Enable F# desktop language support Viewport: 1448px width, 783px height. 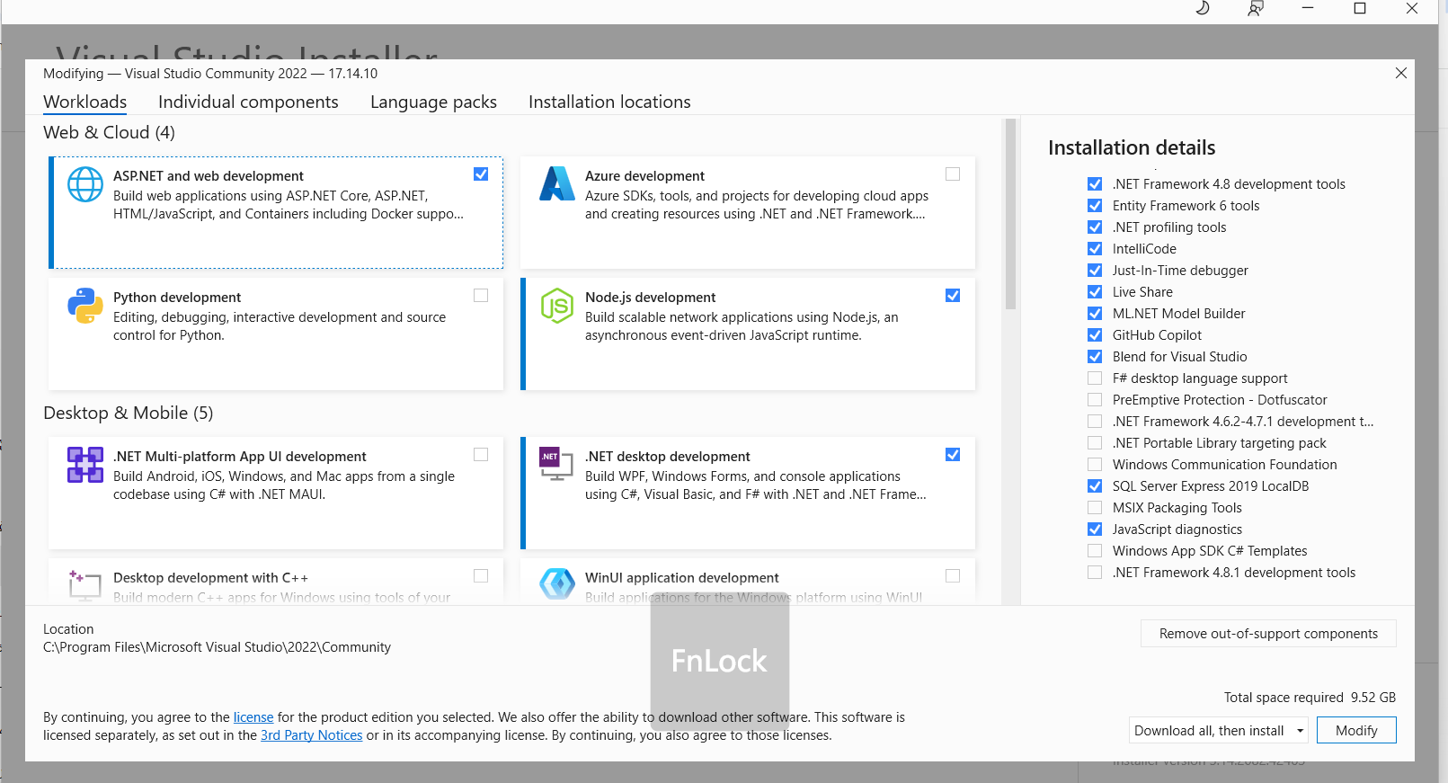(x=1095, y=378)
